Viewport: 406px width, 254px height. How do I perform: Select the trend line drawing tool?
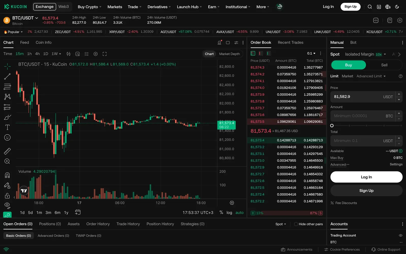[x=7, y=76]
